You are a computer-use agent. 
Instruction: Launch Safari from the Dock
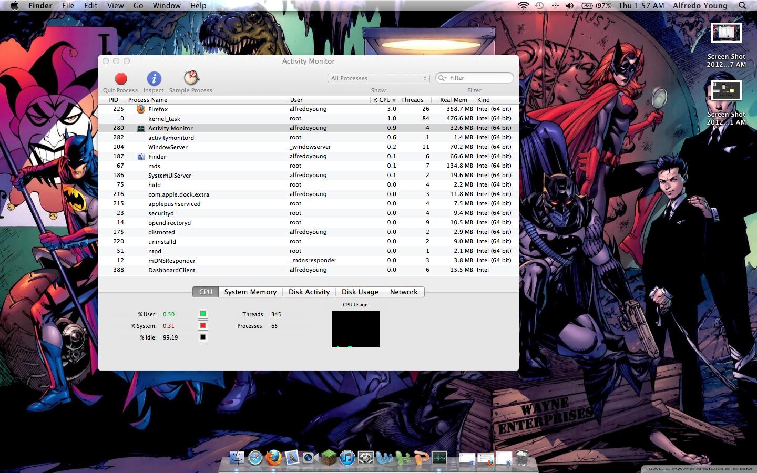pos(255,458)
